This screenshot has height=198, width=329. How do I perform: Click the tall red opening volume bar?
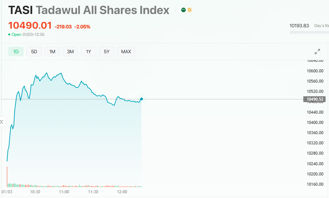tap(7, 176)
